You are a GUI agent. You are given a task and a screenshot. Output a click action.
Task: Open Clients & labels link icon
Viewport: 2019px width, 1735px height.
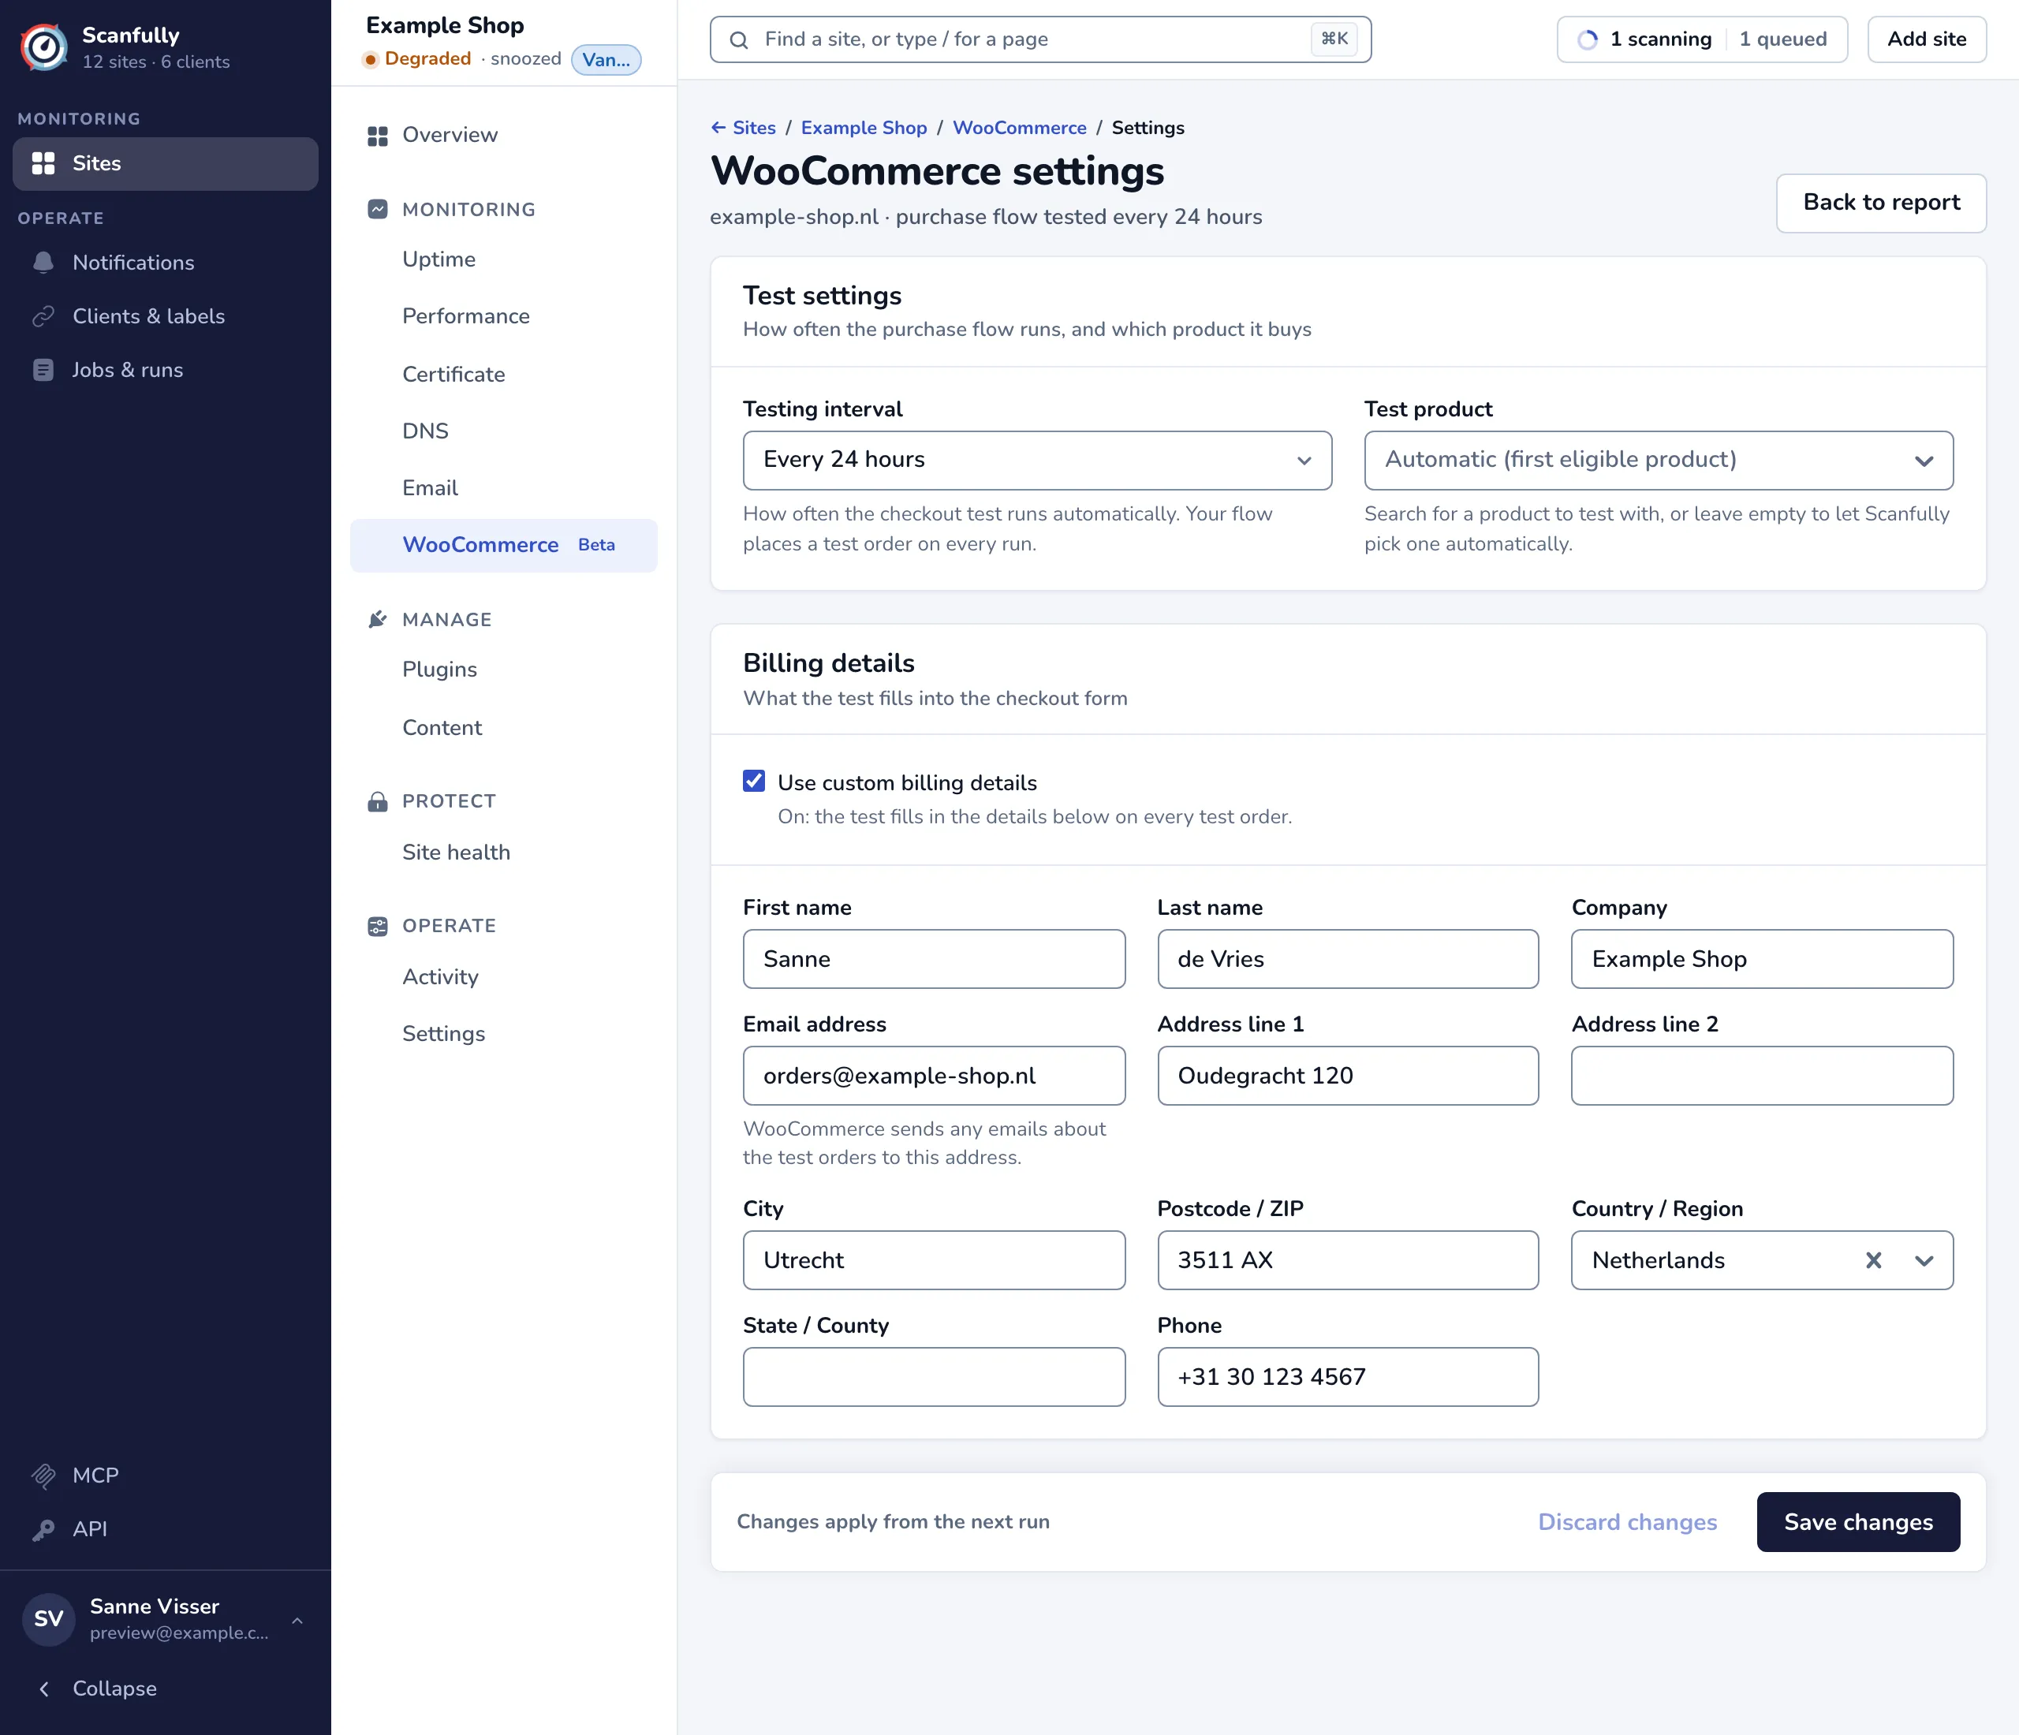coord(43,316)
